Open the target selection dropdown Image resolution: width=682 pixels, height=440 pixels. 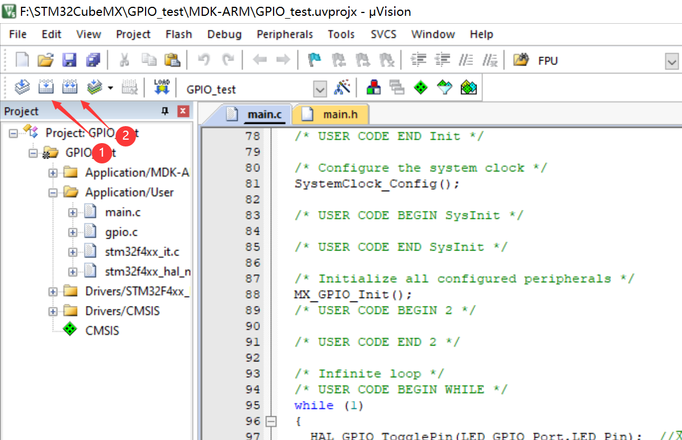320,88
